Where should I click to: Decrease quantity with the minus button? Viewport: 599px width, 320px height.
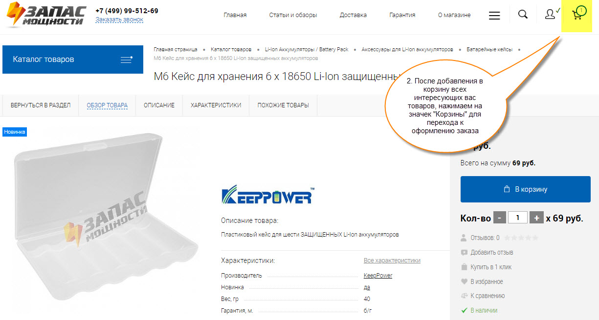[x=499, y=218]
